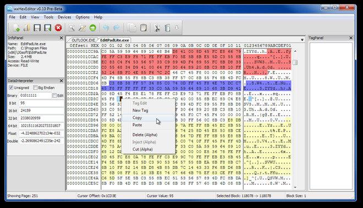Toggle the Unsigned checkbox
Image resolution: width=363 pixels, height=208 pixels.
click(x=11, y=87)
